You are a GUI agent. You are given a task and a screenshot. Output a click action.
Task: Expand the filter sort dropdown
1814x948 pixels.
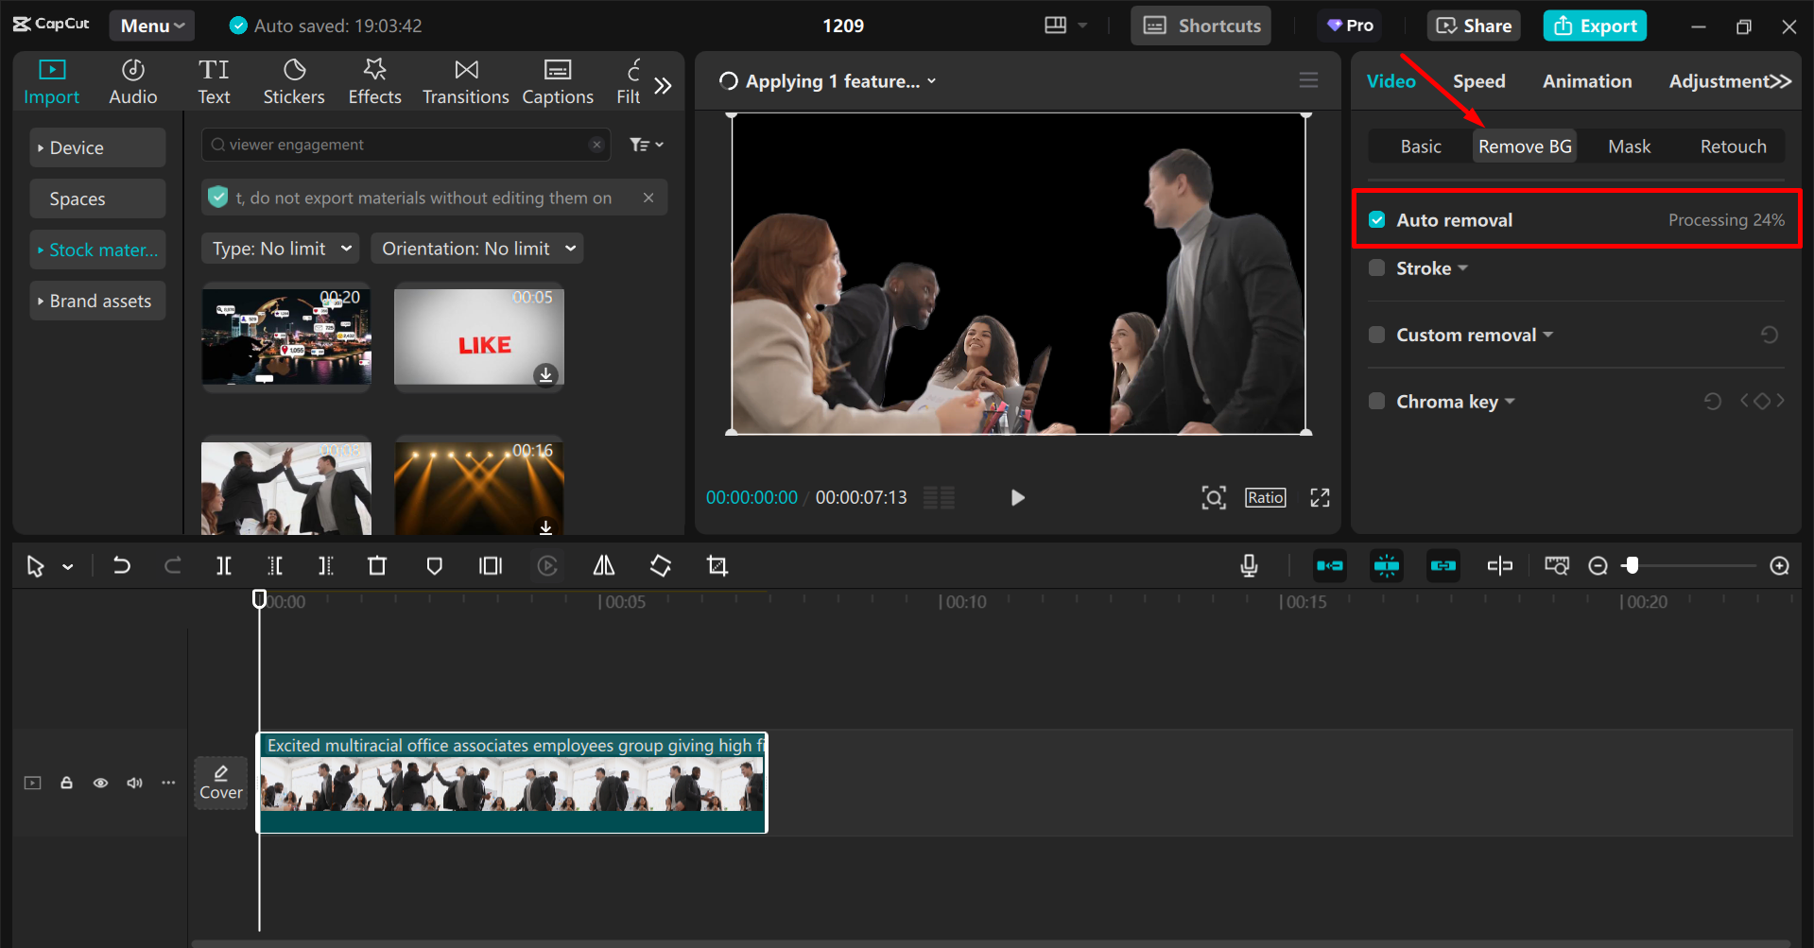(647, 145)
